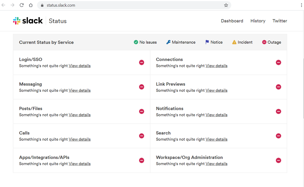This screenshot has height=187, width=304.
Task: Click the Slack logo
Action: pos(28,21)
